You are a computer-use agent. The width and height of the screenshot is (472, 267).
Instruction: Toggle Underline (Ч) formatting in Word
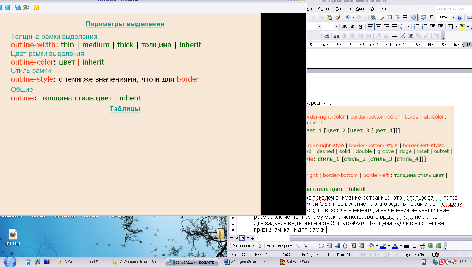(x=361, y=26)
